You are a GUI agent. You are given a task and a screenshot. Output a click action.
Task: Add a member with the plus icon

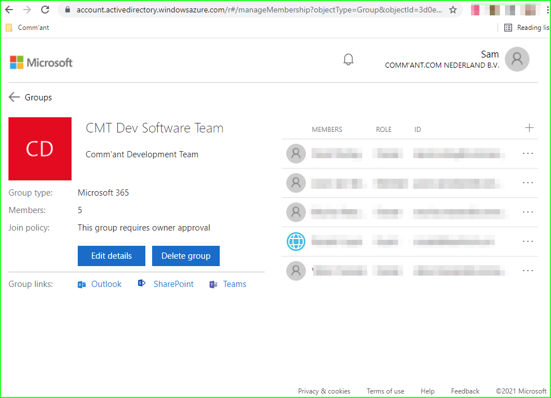pyautogui.click(x=529, y=127)
